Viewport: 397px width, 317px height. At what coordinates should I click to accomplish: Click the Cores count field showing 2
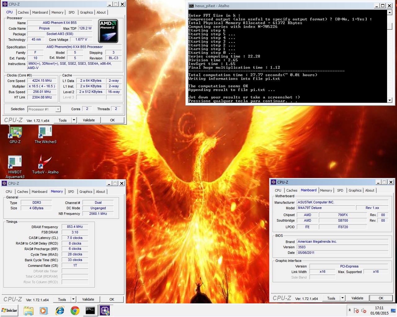point(87,109)
